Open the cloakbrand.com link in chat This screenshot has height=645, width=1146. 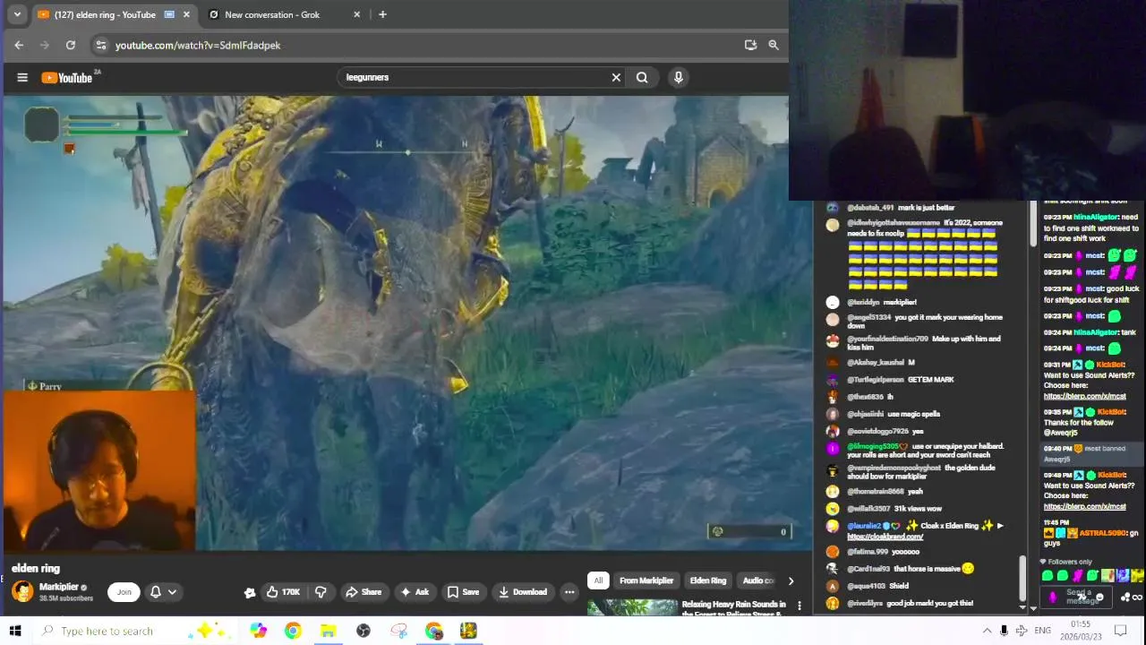tap(885, 537)
